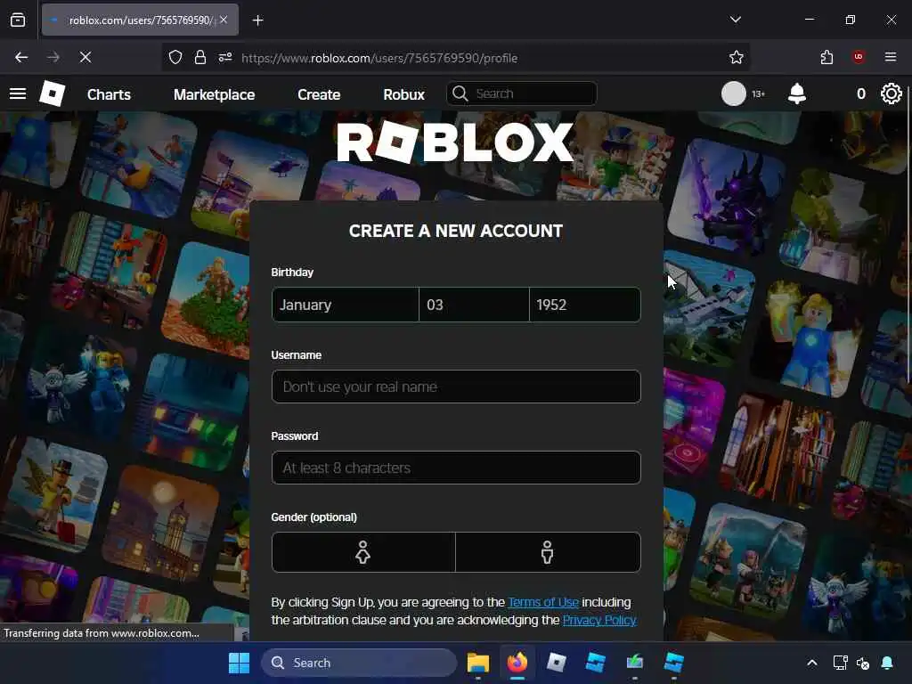Select the female gender option
The height and width of the screenshot is (684, 912).
click(x=363, y=552)
